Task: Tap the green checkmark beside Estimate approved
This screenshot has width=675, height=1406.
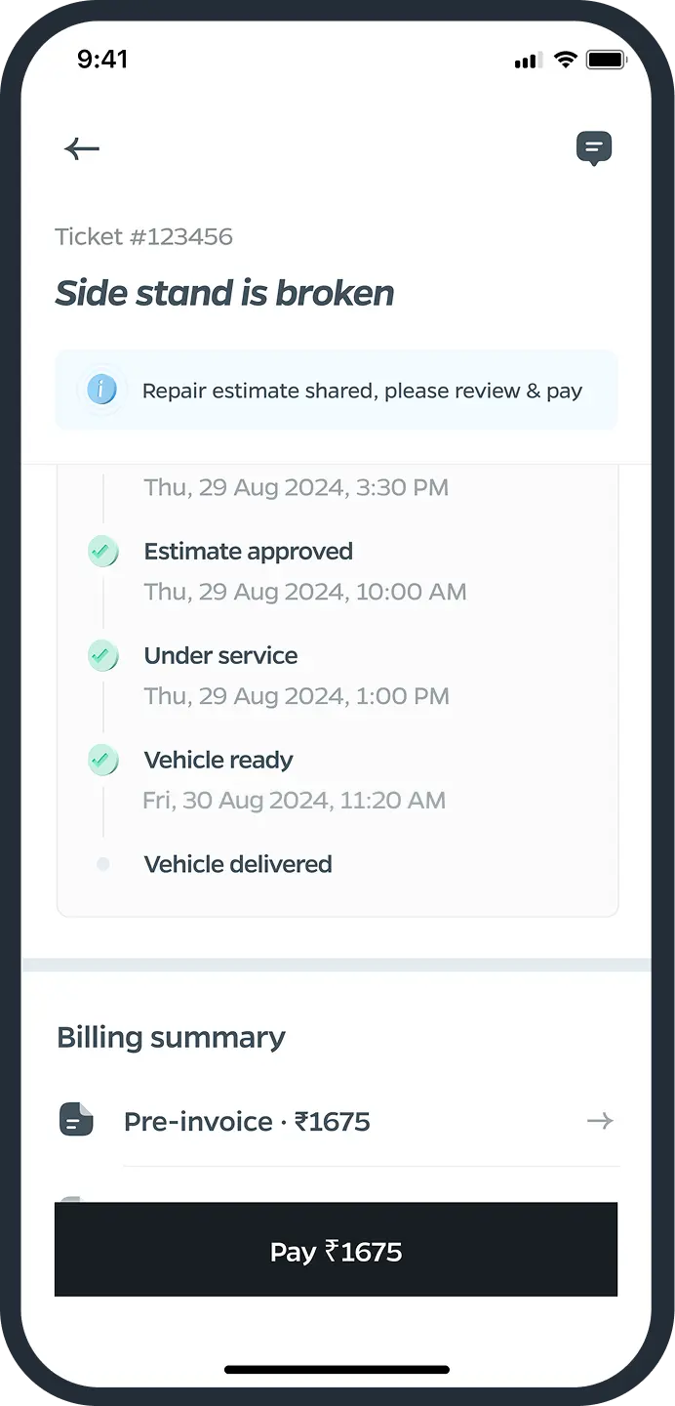Action: (x=103, y=551)
